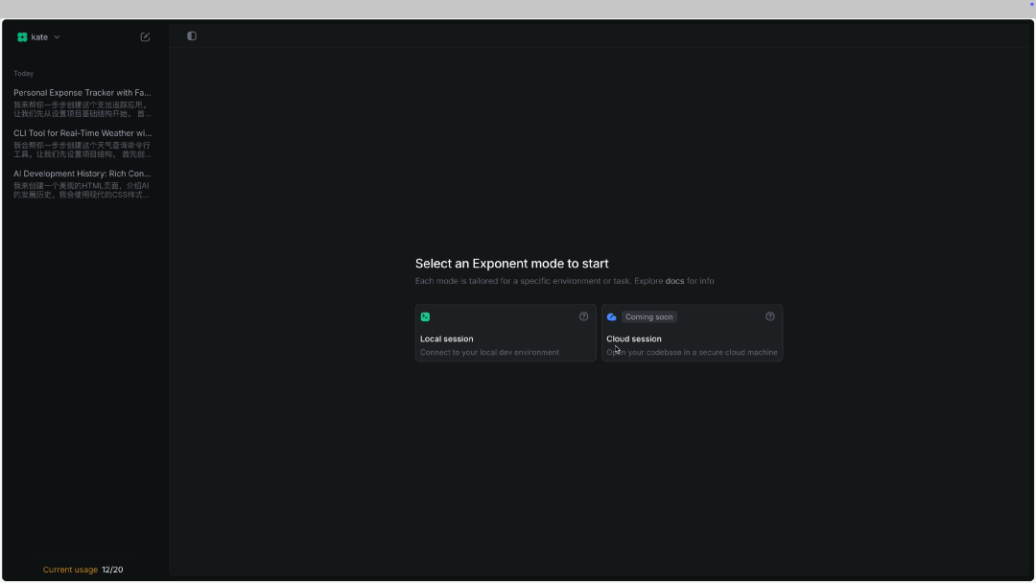This screenshot has height=583, width=1036.
Task: Click codebase in a secure cloud machine text
Action: pyautogui.click(x=712, y=353)
